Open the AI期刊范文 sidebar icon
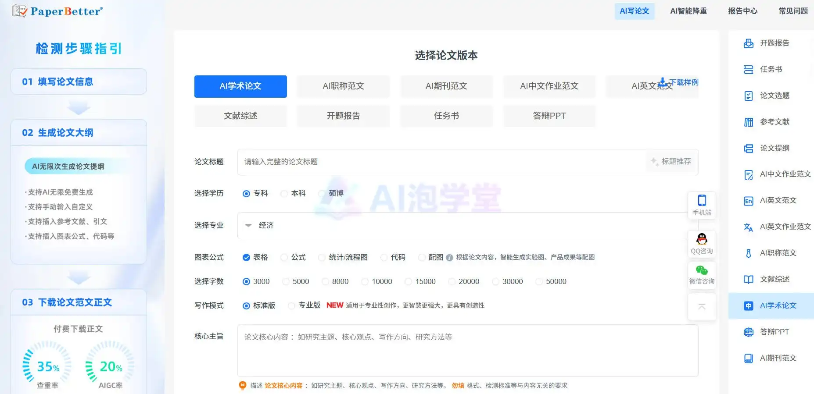 tap(749, 359)
